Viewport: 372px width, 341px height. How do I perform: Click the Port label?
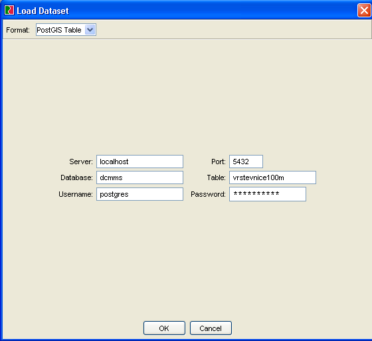pos(219,162)
